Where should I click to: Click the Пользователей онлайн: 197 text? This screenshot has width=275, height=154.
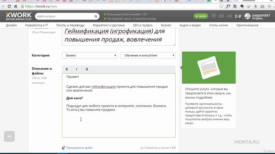(x=127, y=14)
